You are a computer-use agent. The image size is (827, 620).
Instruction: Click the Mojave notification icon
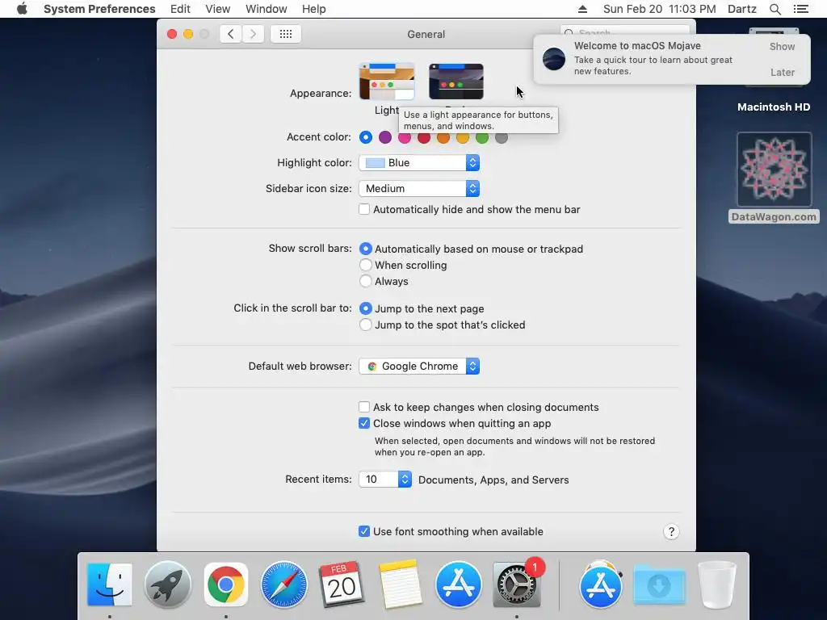554,58
